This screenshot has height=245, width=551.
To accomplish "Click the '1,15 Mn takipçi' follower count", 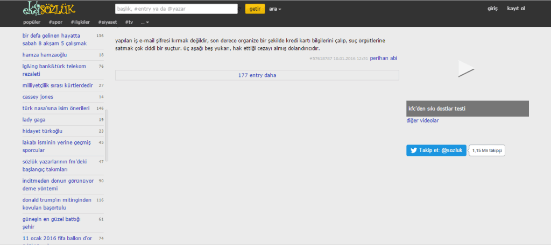I will pos(487,151).
